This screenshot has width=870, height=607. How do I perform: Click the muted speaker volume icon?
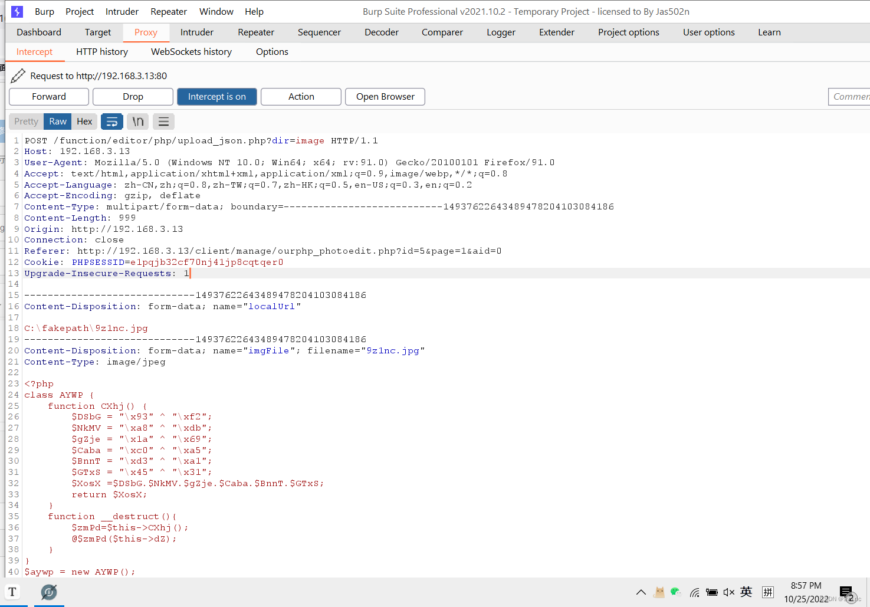(x=729, y=592)
